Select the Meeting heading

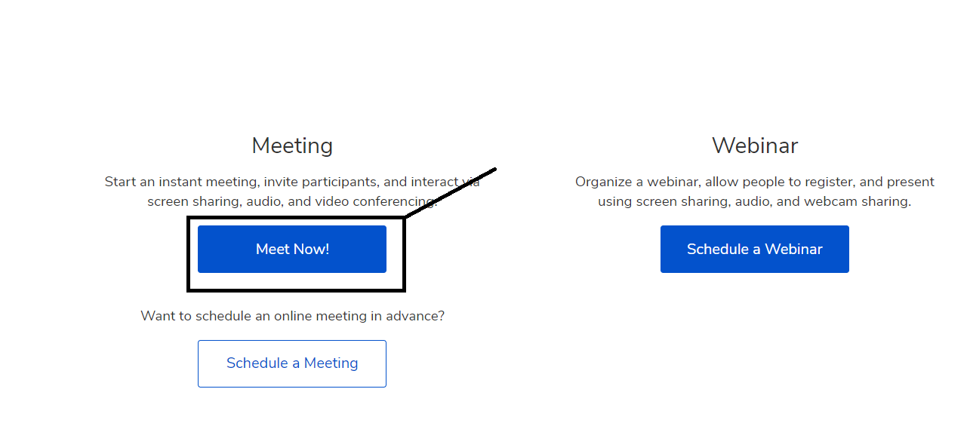[x=292, y=146]
